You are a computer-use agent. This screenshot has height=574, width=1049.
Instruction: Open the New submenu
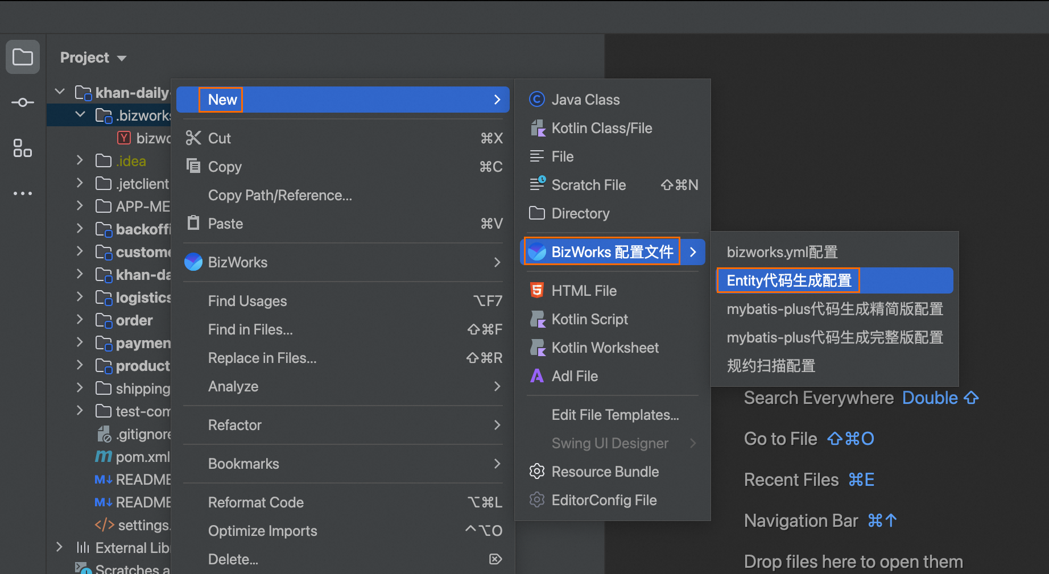pyautogui.click(x=343, y=100)
